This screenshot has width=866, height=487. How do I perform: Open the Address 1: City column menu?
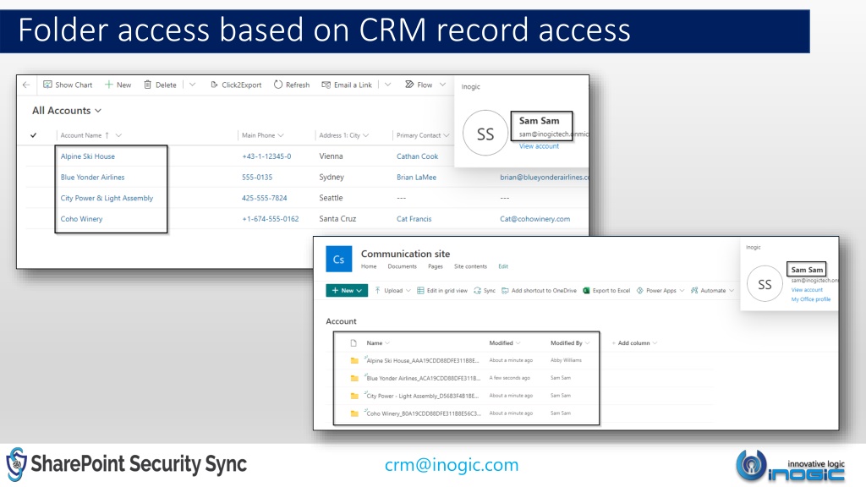coord(344,135)
